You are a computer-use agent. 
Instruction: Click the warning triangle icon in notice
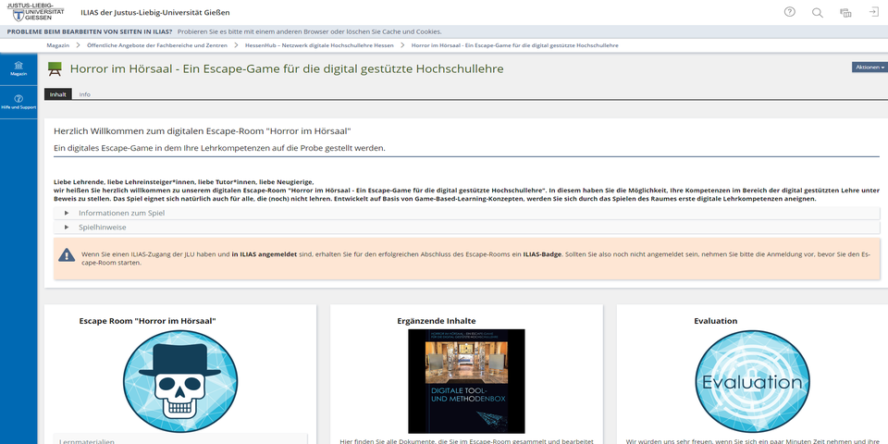(x=67, y=255)
